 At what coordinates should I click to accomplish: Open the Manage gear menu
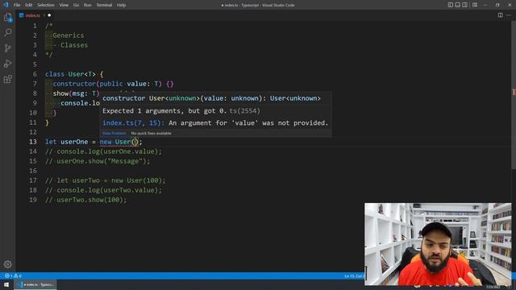pos(7,264)
